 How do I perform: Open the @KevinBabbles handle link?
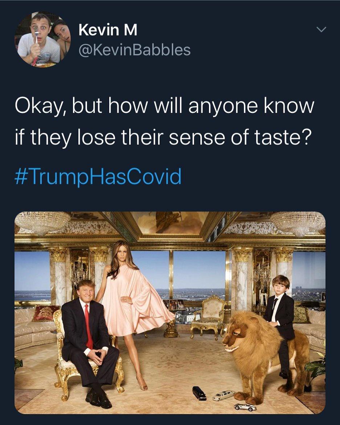click(x=134, y=50)
